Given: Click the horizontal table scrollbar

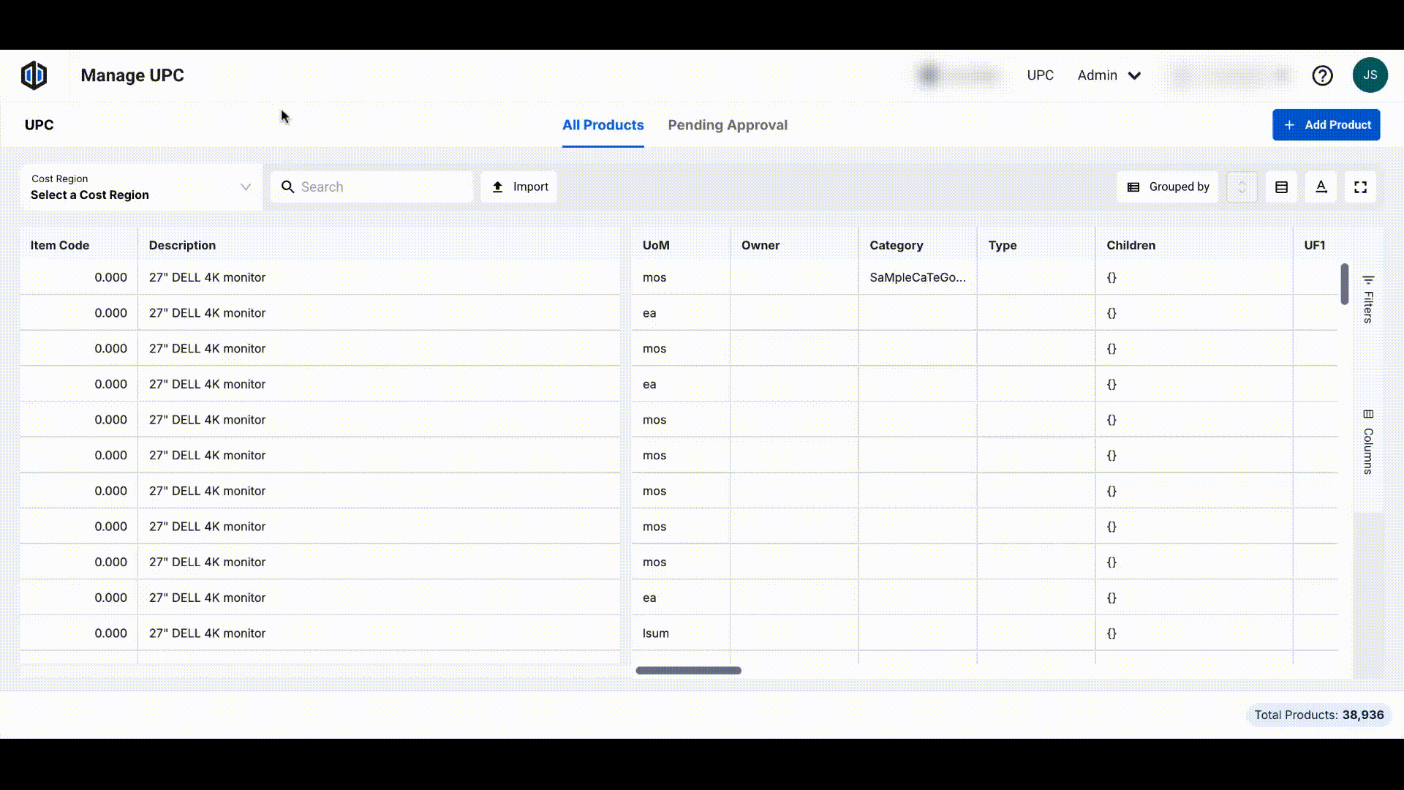Looking at the screenshot, I should point(688,670).
